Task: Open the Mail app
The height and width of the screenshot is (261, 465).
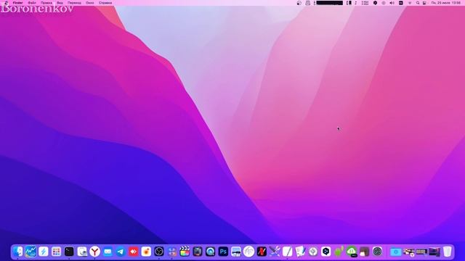Action: coord(108,252)
